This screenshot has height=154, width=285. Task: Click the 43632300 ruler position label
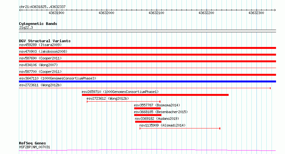(x=256, y=13)
